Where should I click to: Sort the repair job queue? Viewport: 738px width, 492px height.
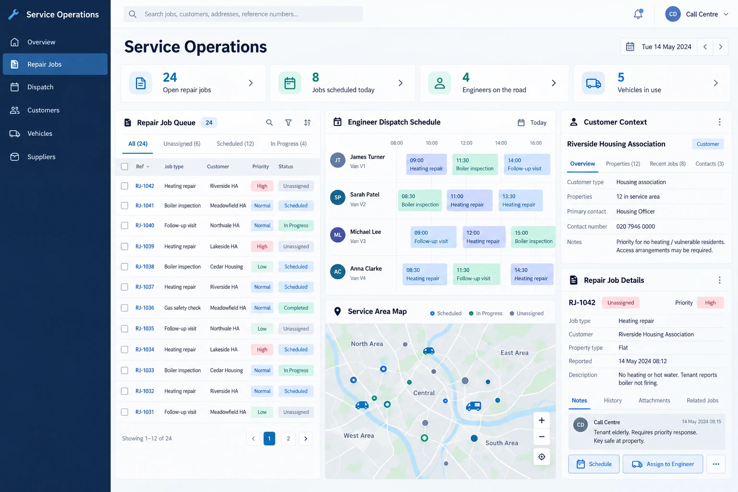pyautogui.click(x=307, y=123)
